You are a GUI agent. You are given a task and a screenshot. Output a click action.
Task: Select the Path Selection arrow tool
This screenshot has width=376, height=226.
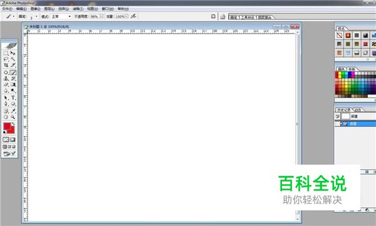6,98
